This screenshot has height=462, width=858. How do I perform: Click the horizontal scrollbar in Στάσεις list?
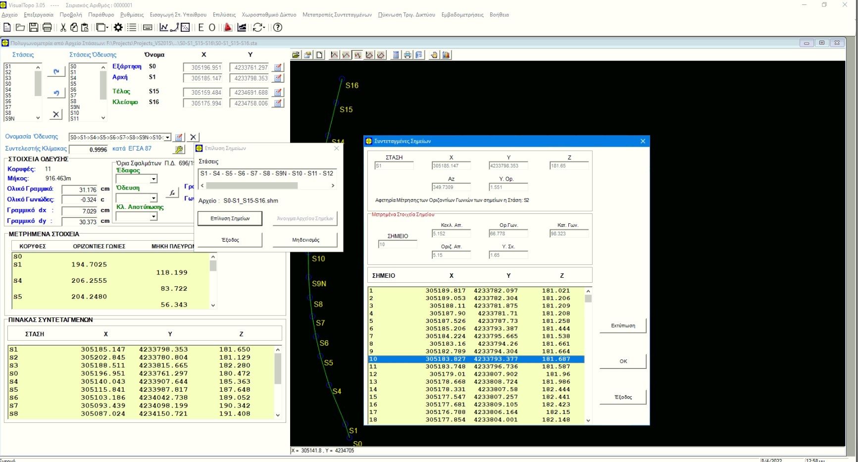tap(252, 186)
